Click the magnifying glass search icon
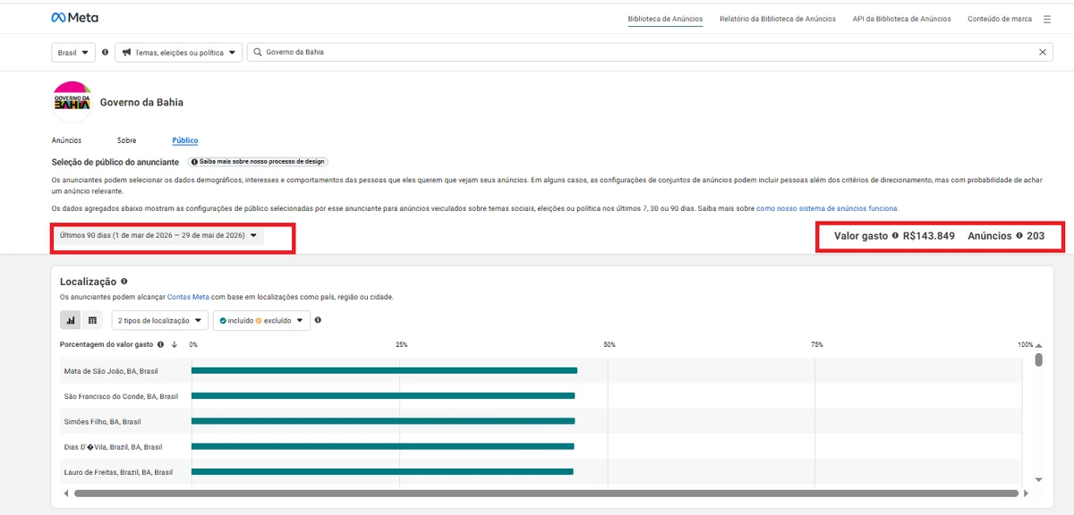 pos(258,52)
